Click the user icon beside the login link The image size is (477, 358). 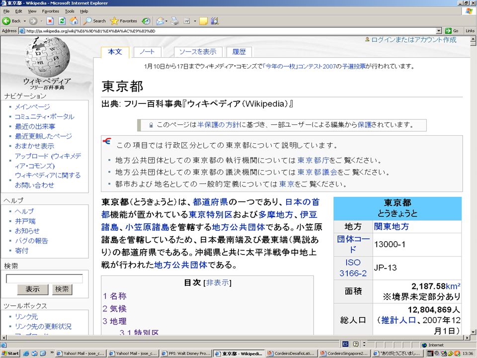pos(367,40)
